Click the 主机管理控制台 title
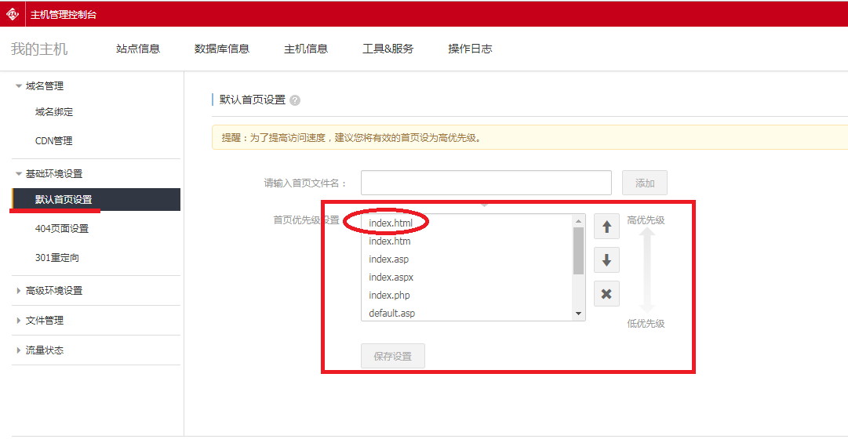 (x=64, y=15)
